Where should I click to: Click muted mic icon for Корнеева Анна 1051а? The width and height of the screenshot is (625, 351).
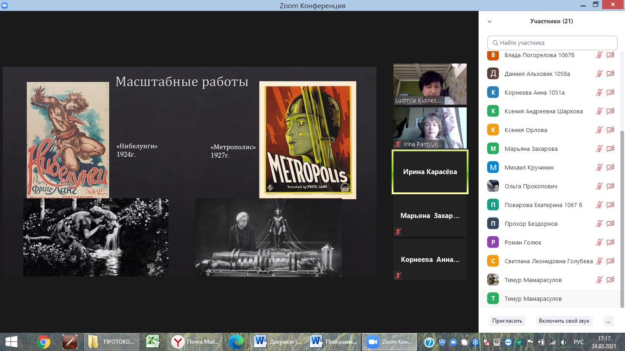point(599,92)
